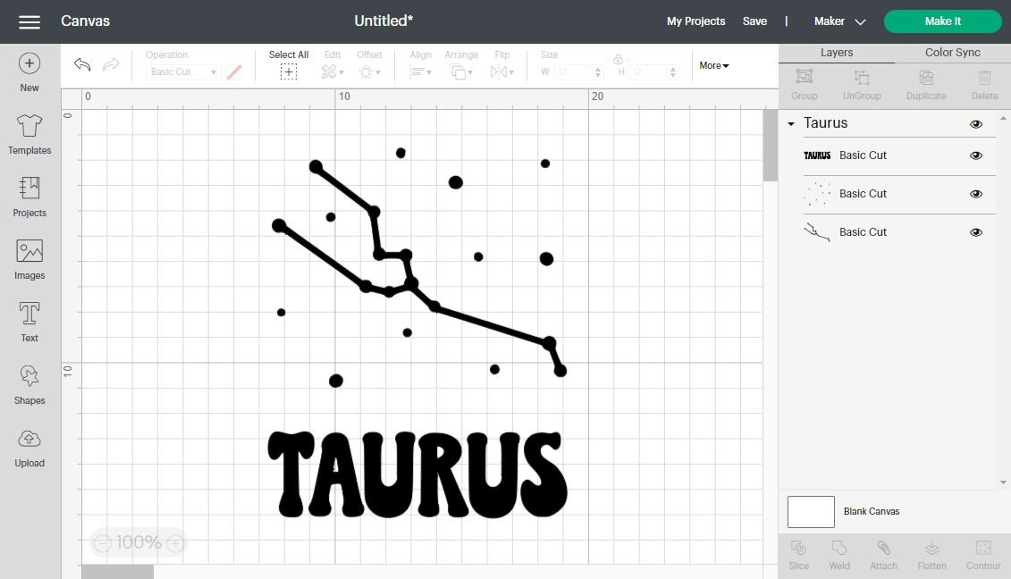Click the Contour icon
This screenshot has height=579, width=1011.
tap(982, 553)
